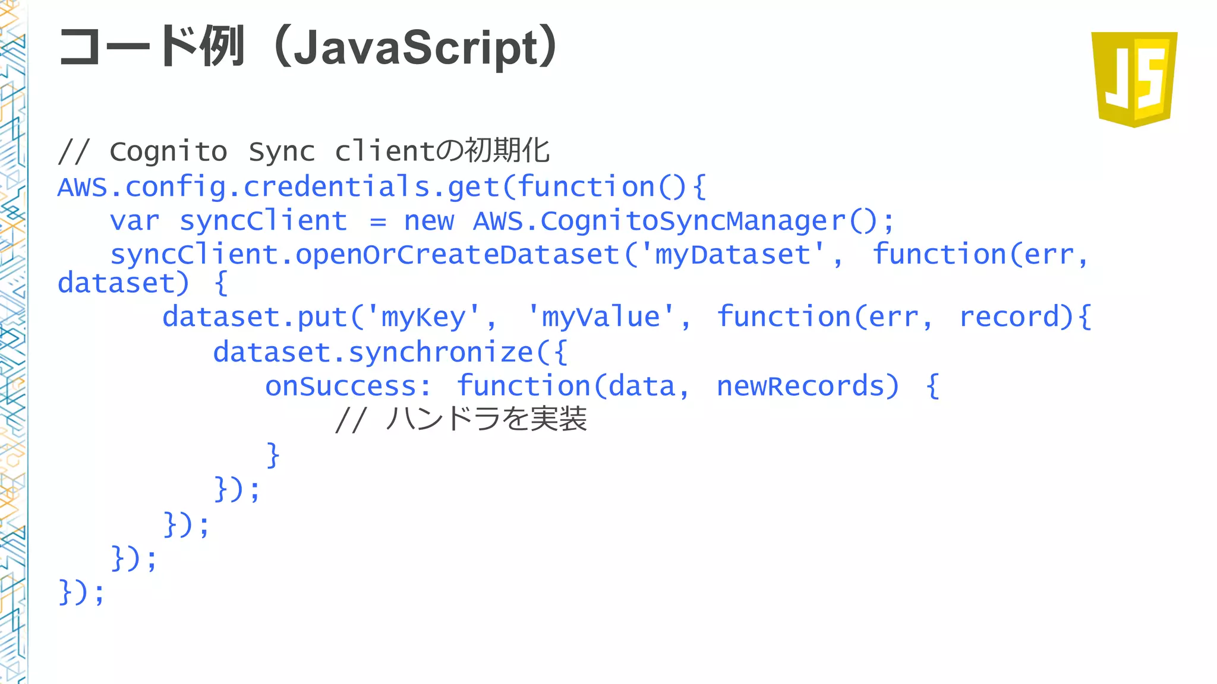Click the line 'AWS.config.credentials.get(function(){'
This screenshot has width=1217, height=684.
(382, 188)
